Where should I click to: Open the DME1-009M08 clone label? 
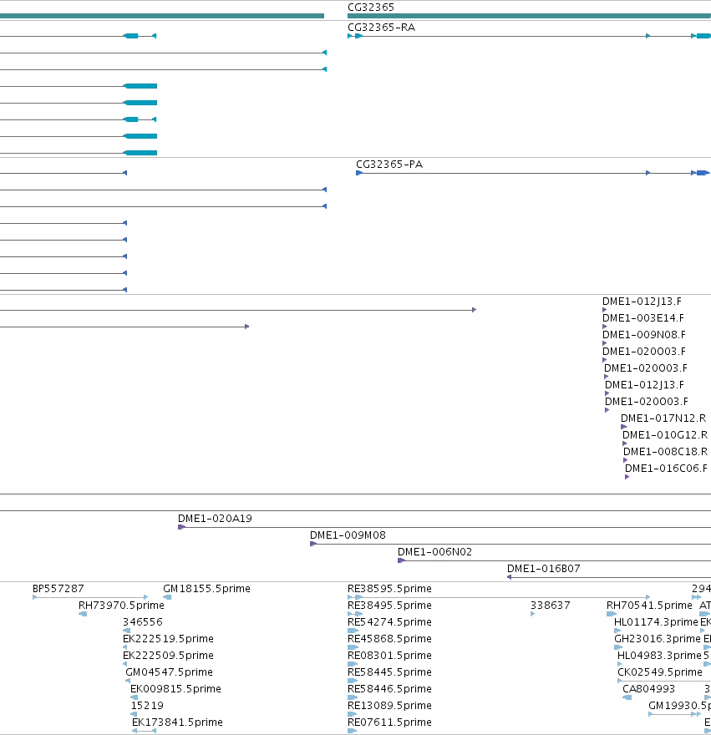pyautogui.click(x=348, y=535)
